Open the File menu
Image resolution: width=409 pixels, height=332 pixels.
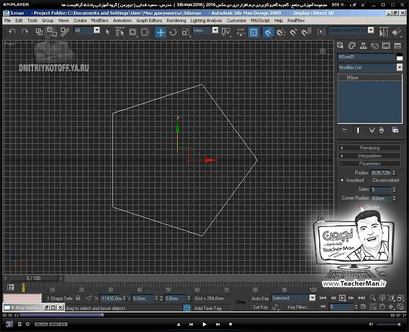8,20
